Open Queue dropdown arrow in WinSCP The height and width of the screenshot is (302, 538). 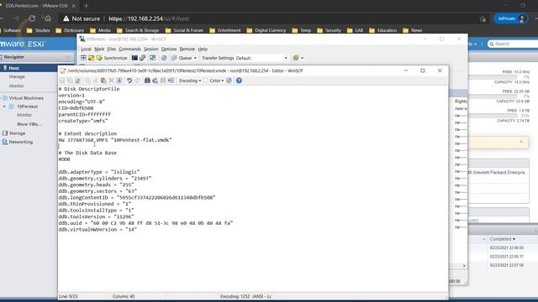pos(195,58)
